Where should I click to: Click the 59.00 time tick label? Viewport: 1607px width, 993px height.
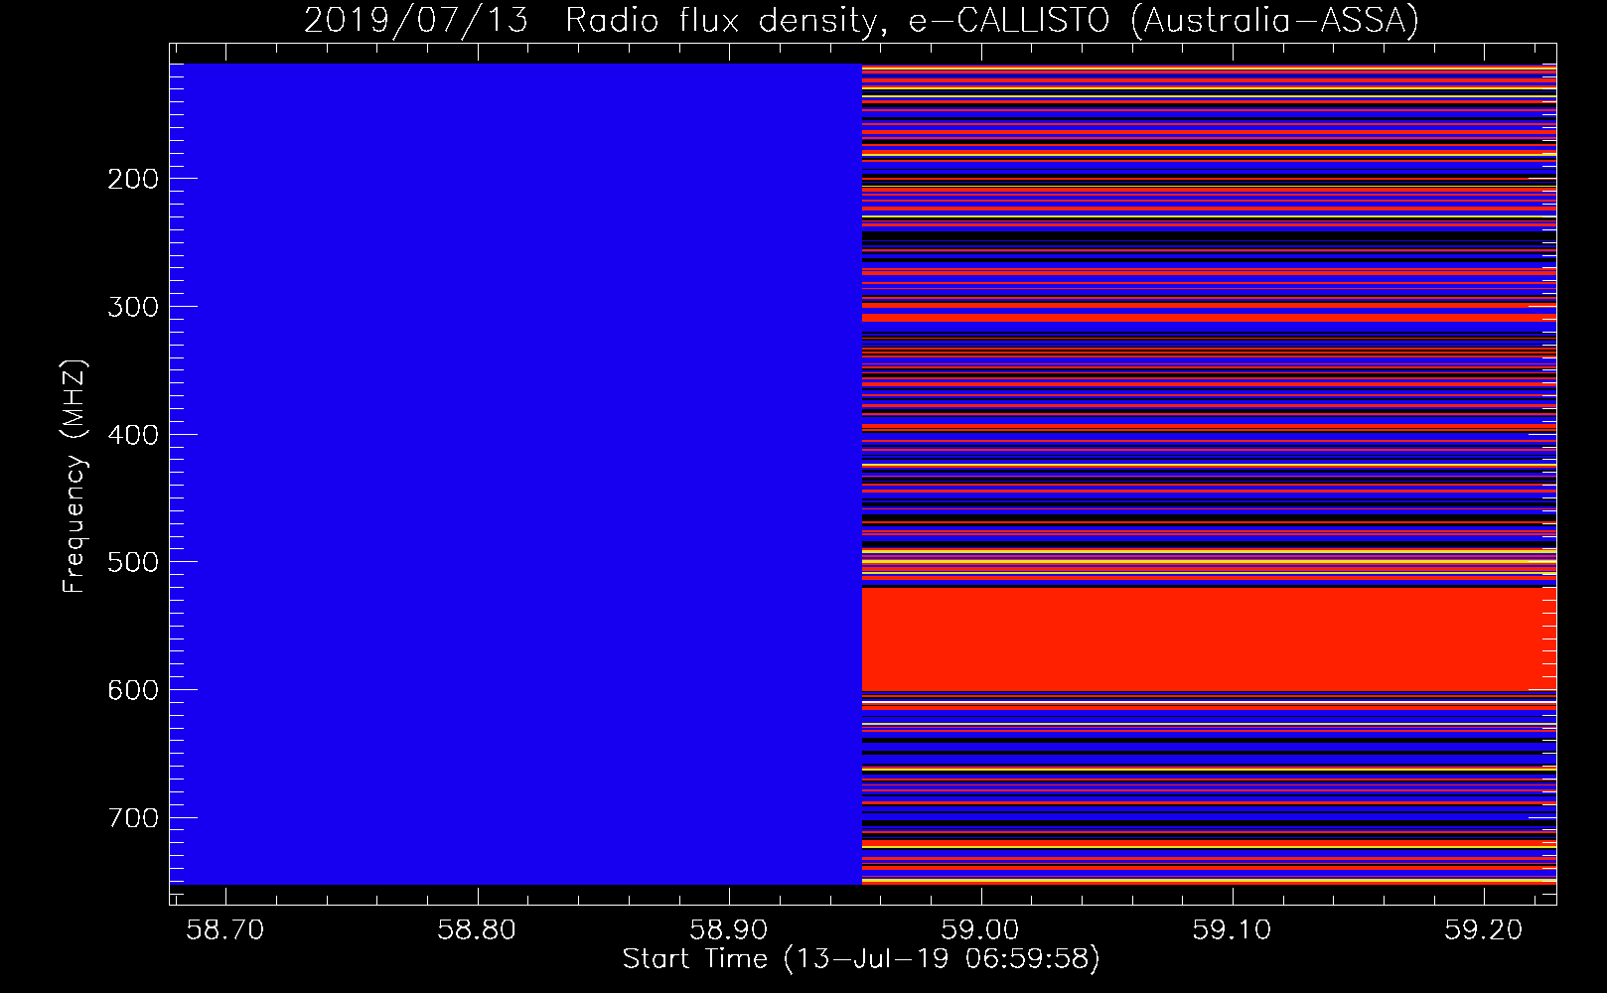[x=980, y=929]
